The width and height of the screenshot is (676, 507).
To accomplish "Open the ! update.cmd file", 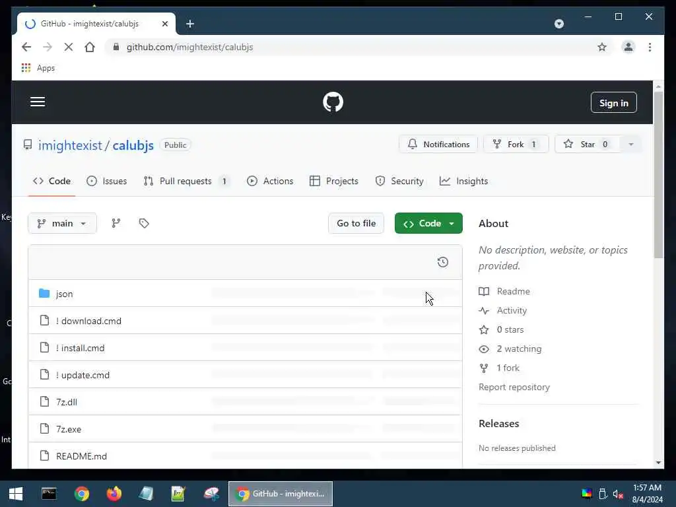I will coord(83,376).
